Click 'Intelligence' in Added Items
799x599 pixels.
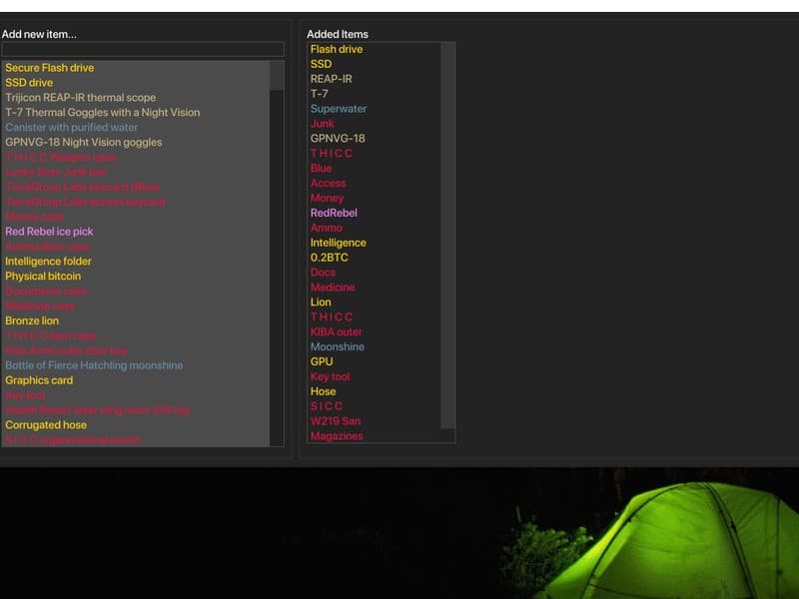pyautogui.click(x=339, y=243)
